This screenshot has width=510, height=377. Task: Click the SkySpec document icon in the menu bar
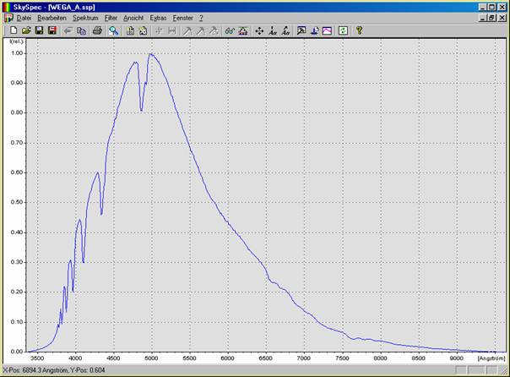pyautogui.click(x=8, y=18)
